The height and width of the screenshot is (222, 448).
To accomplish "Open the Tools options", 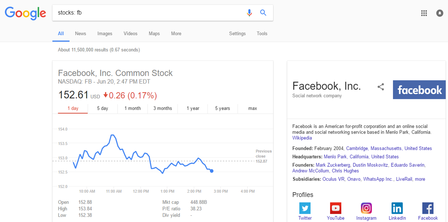I will tap(262, 34).
